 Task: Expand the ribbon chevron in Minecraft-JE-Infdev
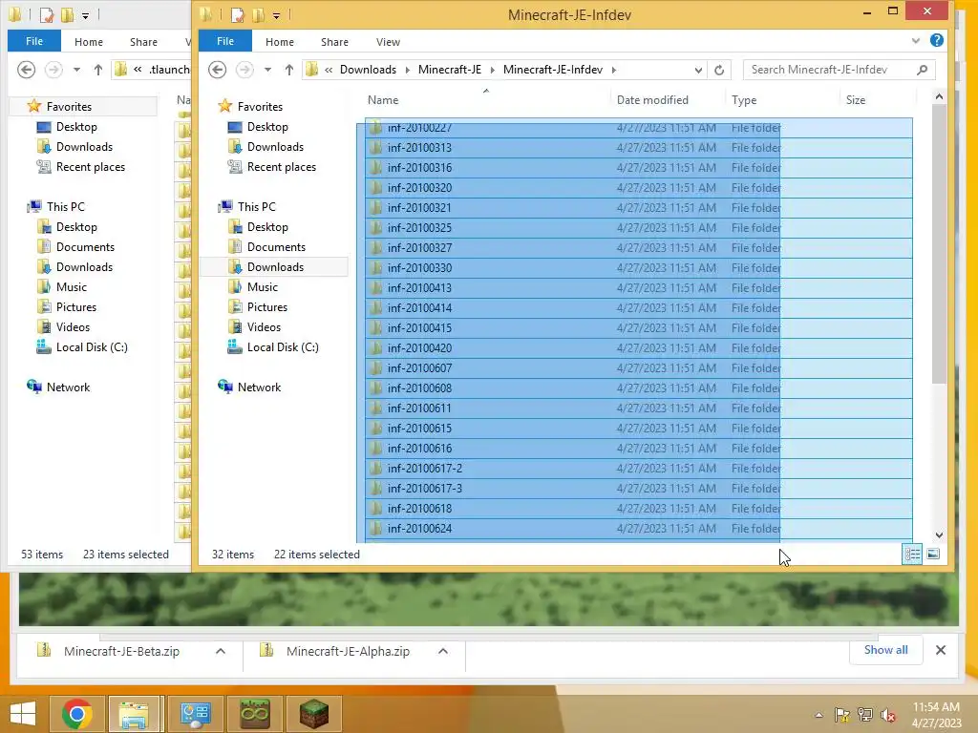coord(916,41)
